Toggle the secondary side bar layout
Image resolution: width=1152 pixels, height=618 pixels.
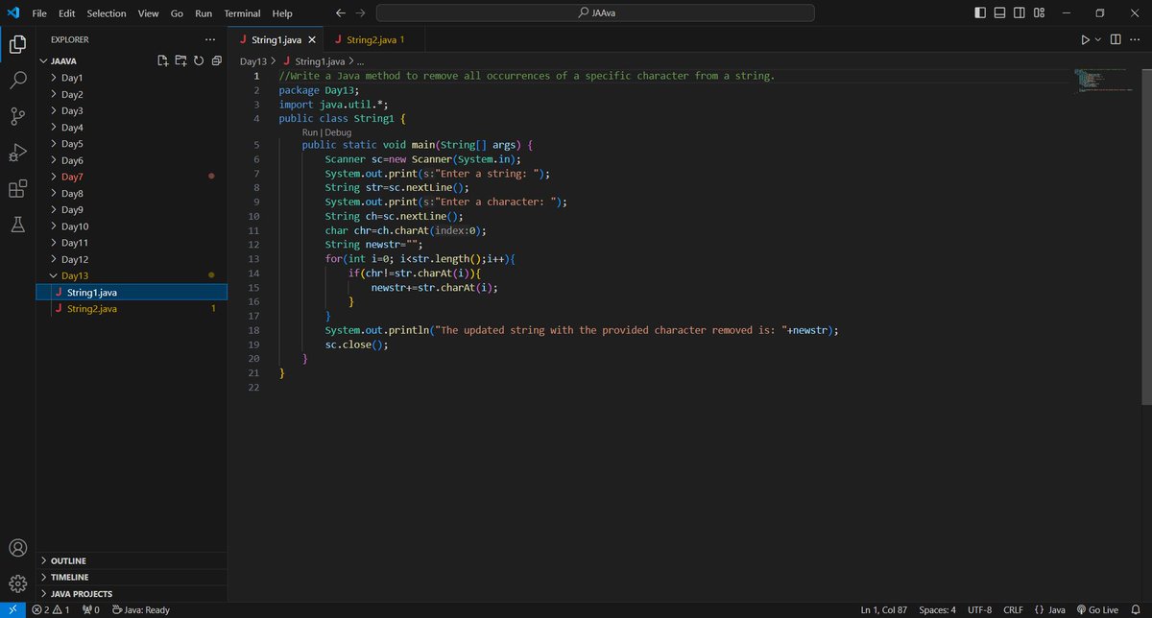[1020, 13]
